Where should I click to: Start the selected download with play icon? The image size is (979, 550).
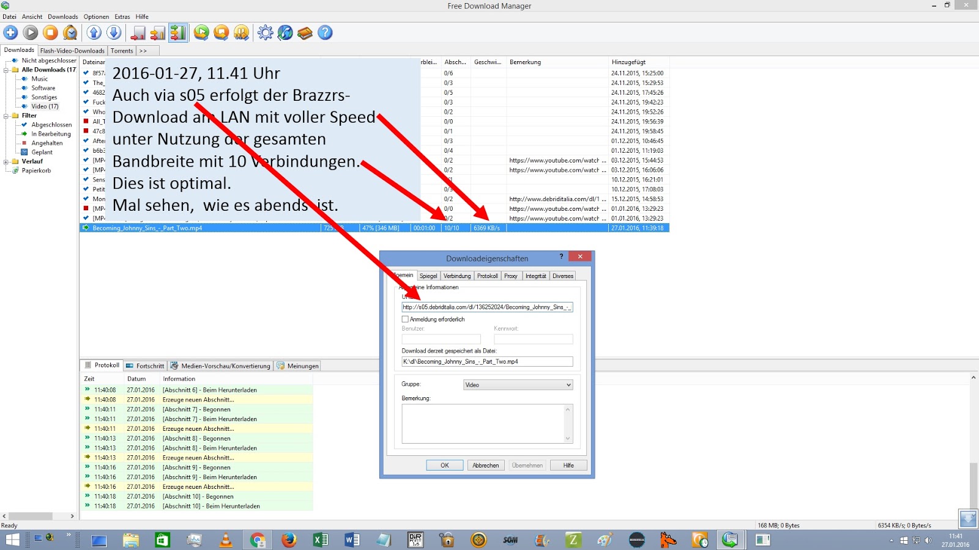coord(31,33)
